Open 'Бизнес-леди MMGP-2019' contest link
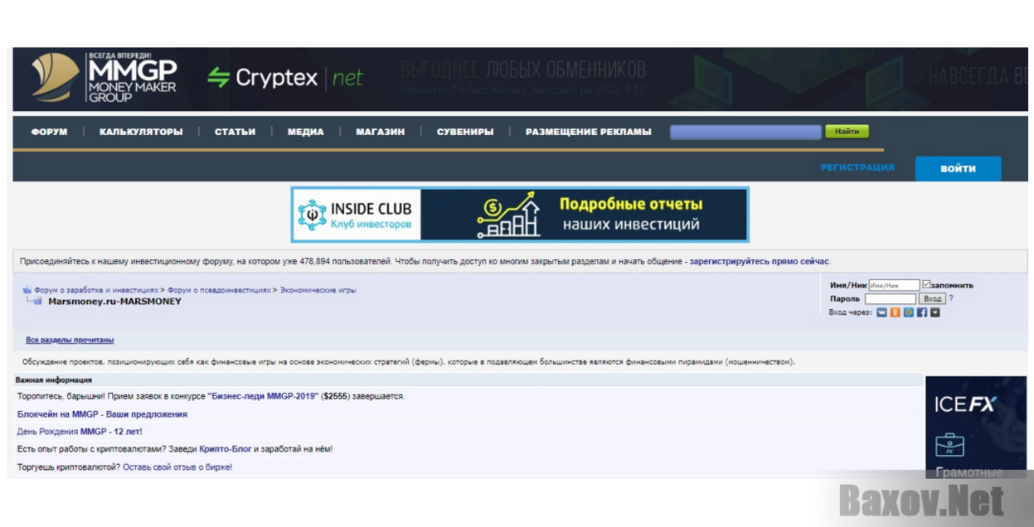This screenshot has width=1034, height=527. [263, 397]
